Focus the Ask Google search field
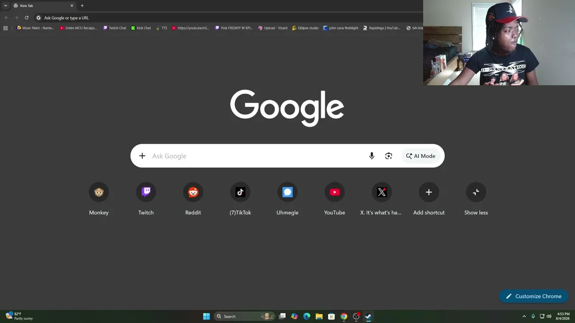Screen dimensions: 575x323 [257, 156]
